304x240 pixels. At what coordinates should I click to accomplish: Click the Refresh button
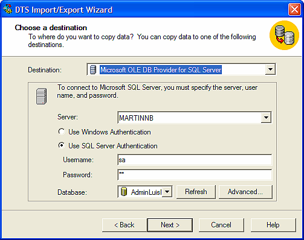click(196, 192)
